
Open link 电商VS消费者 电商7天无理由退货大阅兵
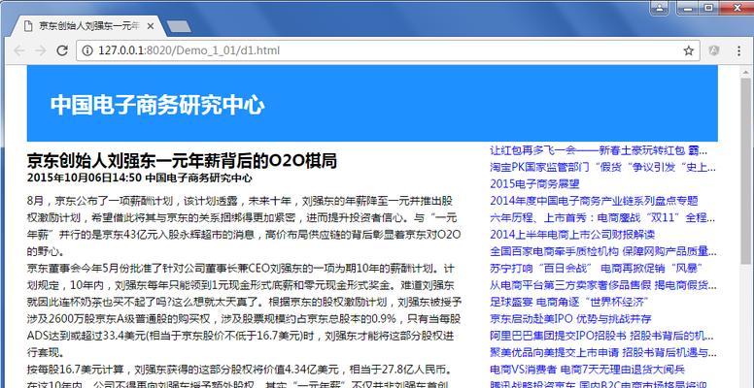(587, 370)
